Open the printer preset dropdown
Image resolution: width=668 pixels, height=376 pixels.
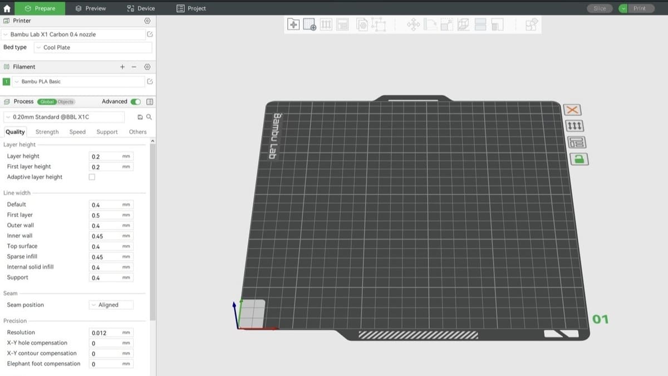pos(73,35)
